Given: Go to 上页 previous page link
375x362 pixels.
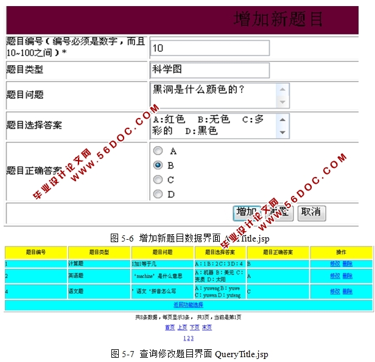Looking at the screenshot, I should tap(182, 327).
